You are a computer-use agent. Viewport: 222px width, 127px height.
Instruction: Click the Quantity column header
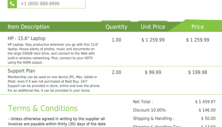[116, 27]
